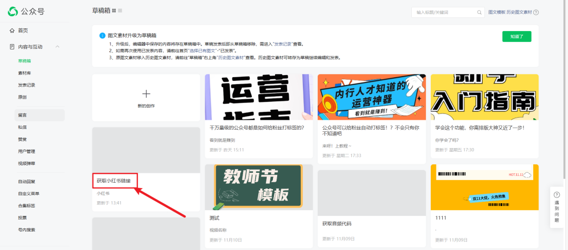This screenshot has width=568, height=250.
Task: Click the search magnifier icon
Action: [x=479, y=12]
